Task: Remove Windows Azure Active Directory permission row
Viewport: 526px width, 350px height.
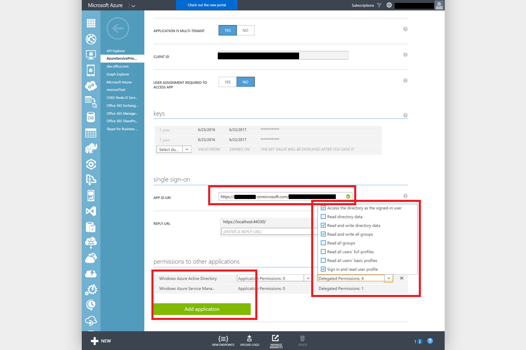Action: [402, 278]
